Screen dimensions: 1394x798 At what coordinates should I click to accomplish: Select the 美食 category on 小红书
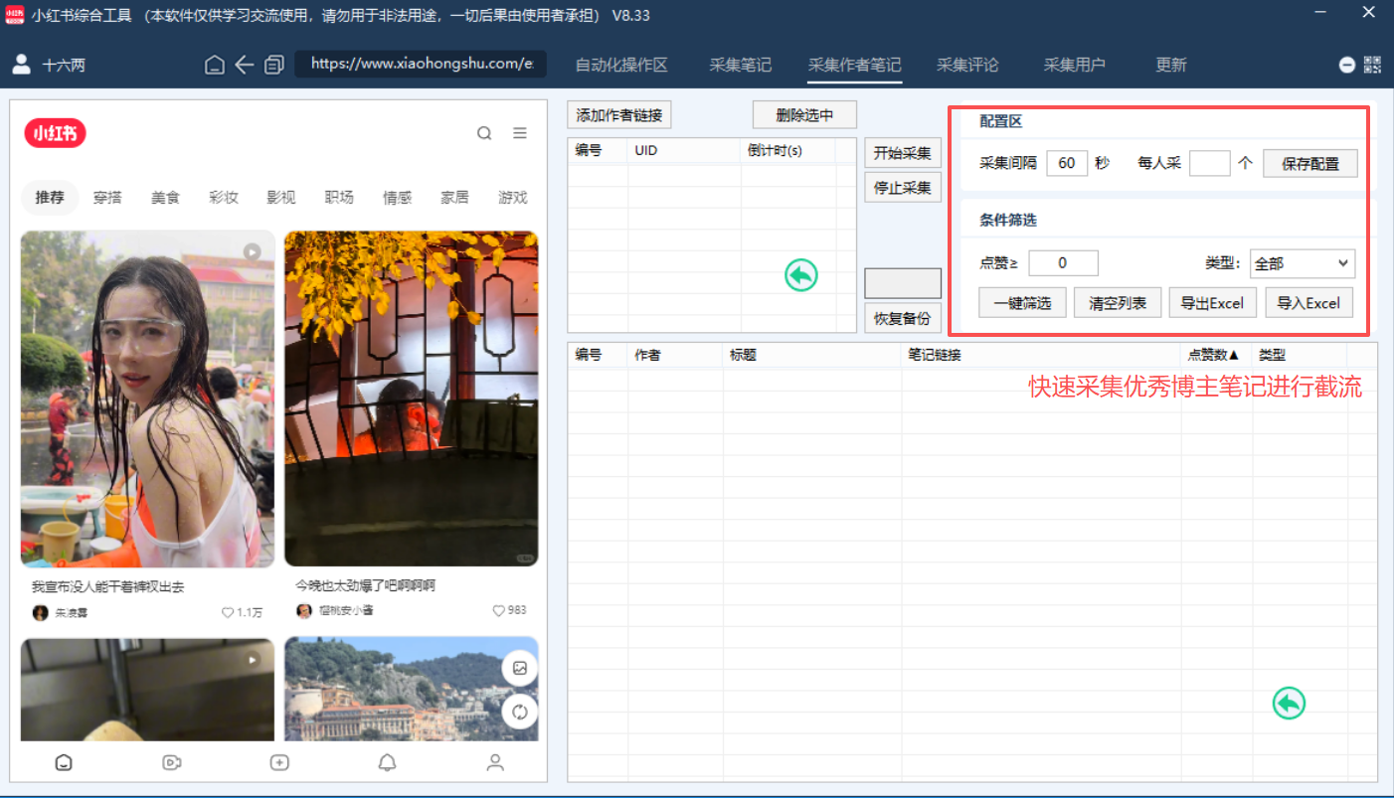tap(165, 197)
